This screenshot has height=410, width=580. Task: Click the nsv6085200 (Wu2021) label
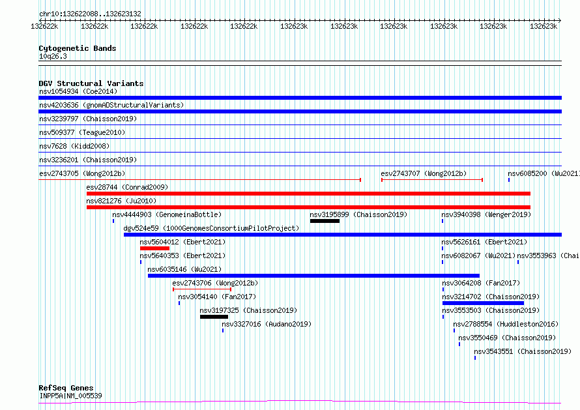[x=544, y=173]
